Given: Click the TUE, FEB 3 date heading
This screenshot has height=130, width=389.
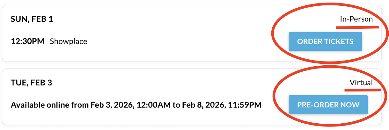Looking at the screenshot, I should coord(31,83).
